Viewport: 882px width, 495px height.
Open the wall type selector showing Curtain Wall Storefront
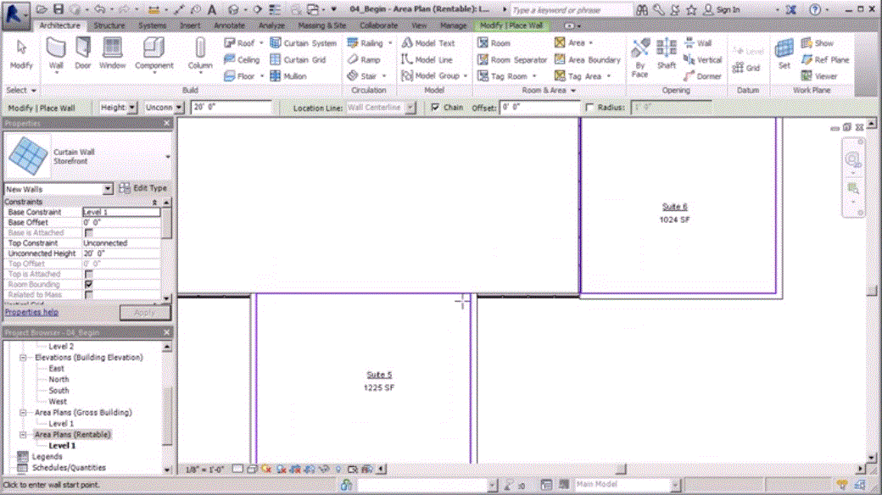point(166,157)
